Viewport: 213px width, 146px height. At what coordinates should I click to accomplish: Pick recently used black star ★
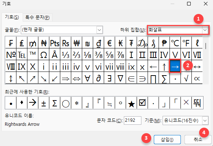[x=132, y=103]
